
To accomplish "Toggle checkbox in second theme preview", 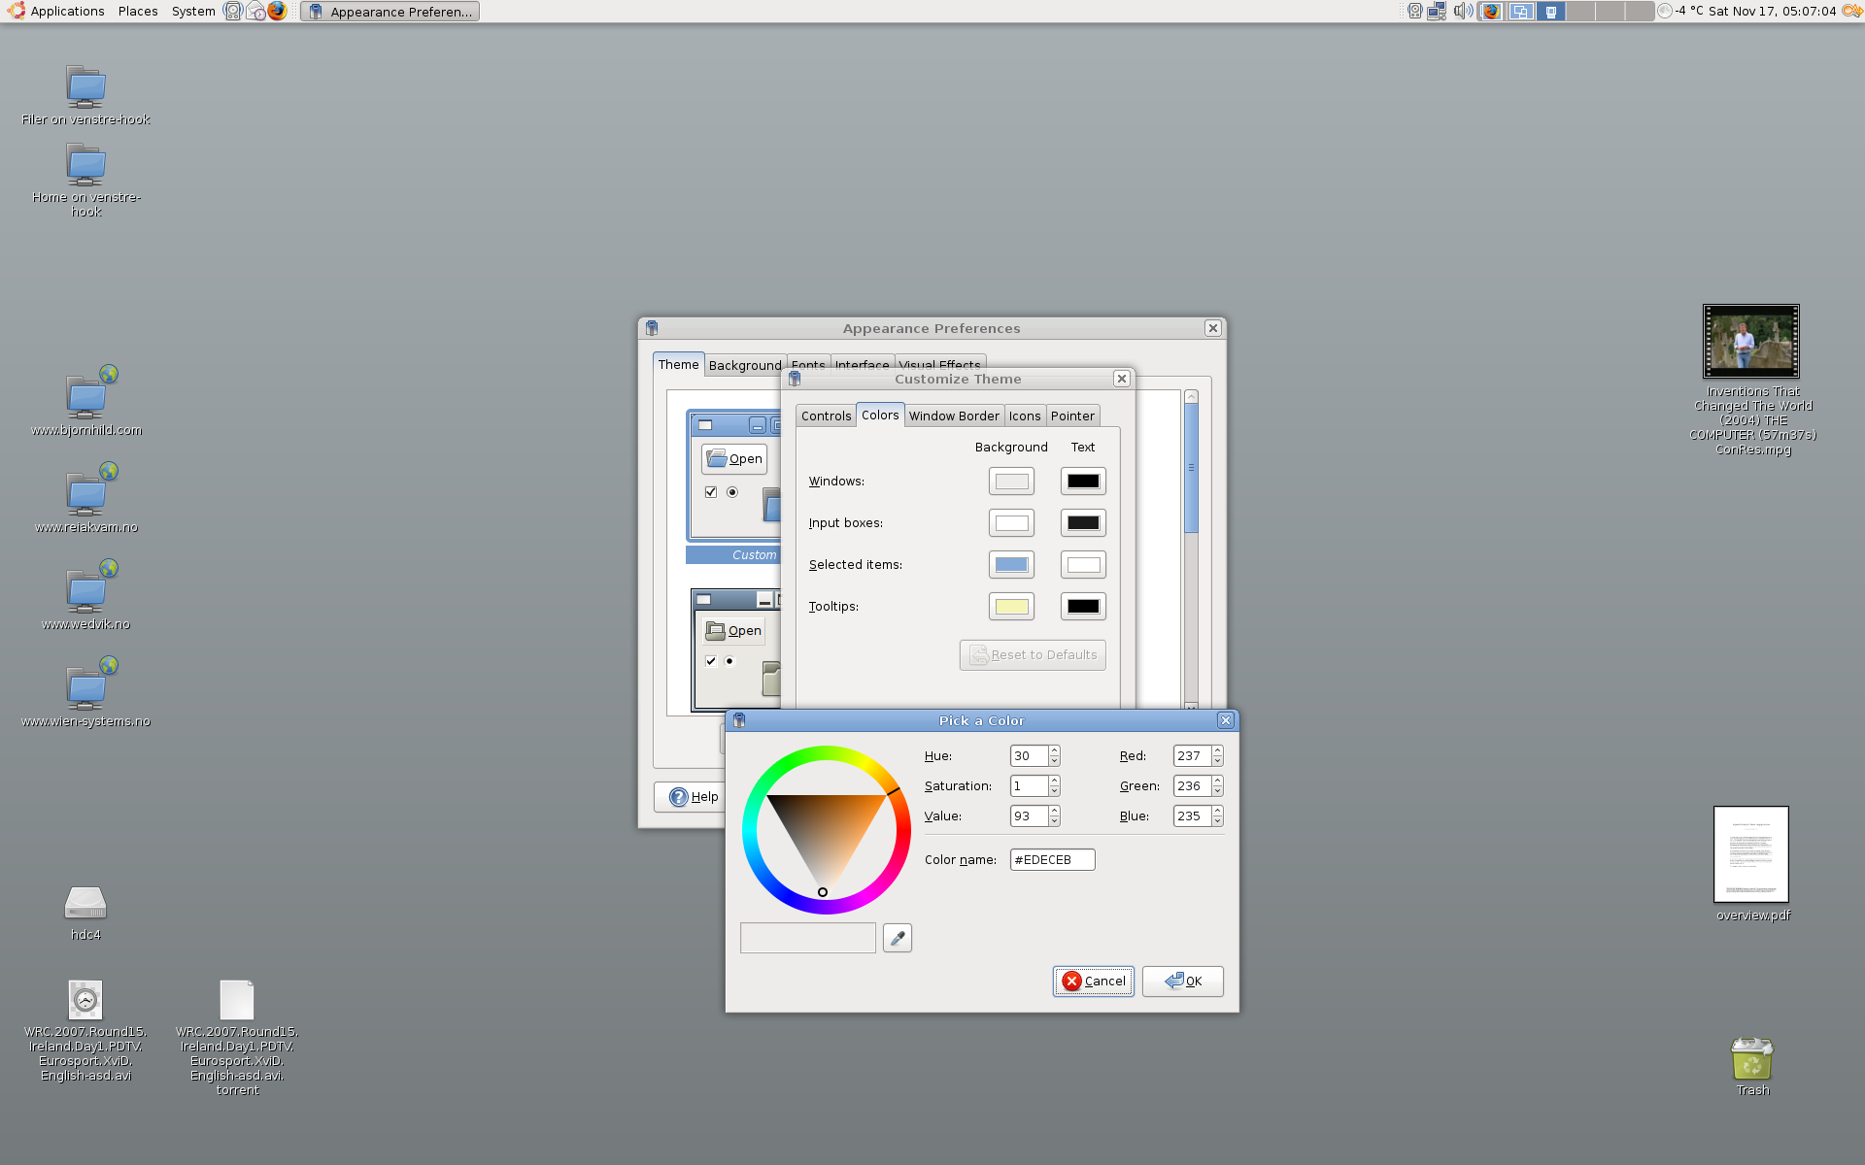I will 711,661.
